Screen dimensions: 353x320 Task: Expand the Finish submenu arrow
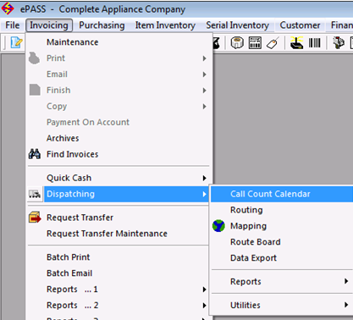click(x=205, y=91)
